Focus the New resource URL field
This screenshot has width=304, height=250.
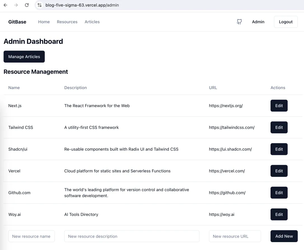coord(235,236)
